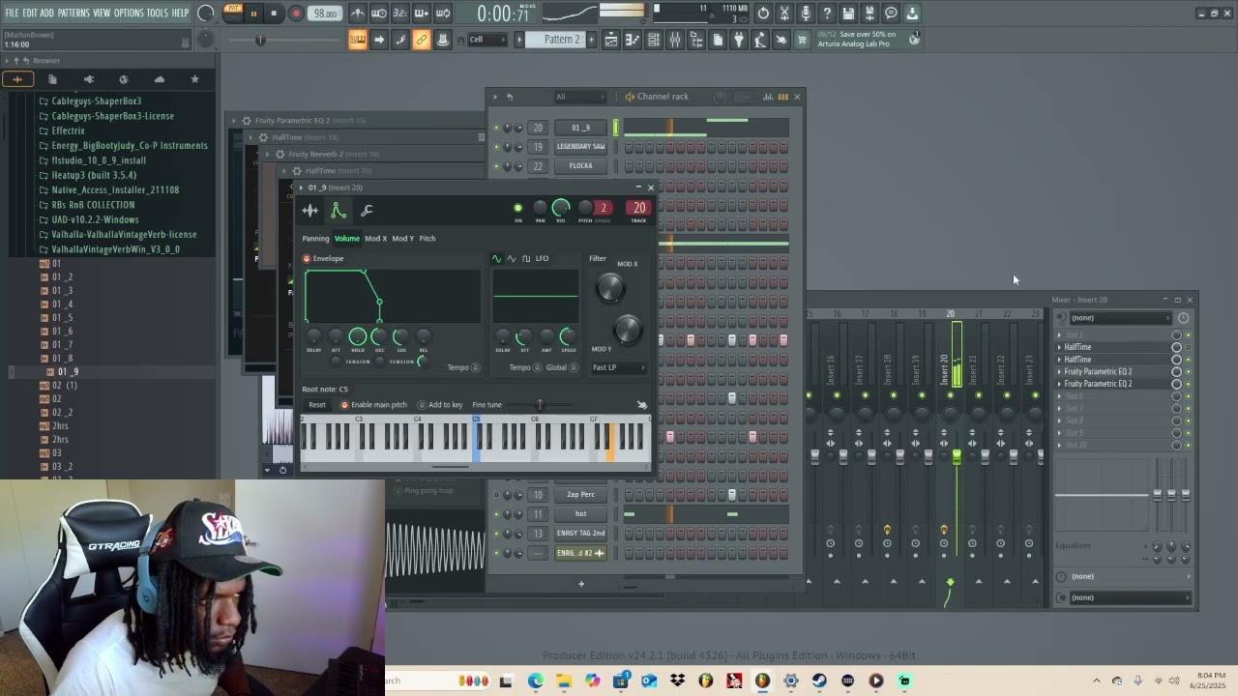Toggle the countdown before recording icon
This screenshot has height=696, width=1238.
point(400,14)
